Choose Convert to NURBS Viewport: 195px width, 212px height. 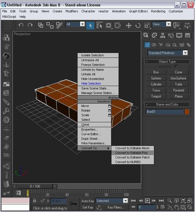coord(132,162)
